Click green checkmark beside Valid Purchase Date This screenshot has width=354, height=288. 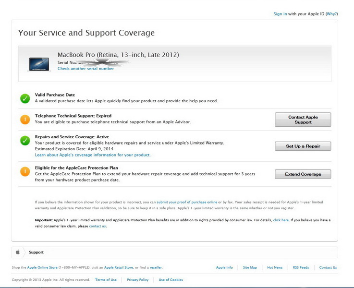(25, 98)
